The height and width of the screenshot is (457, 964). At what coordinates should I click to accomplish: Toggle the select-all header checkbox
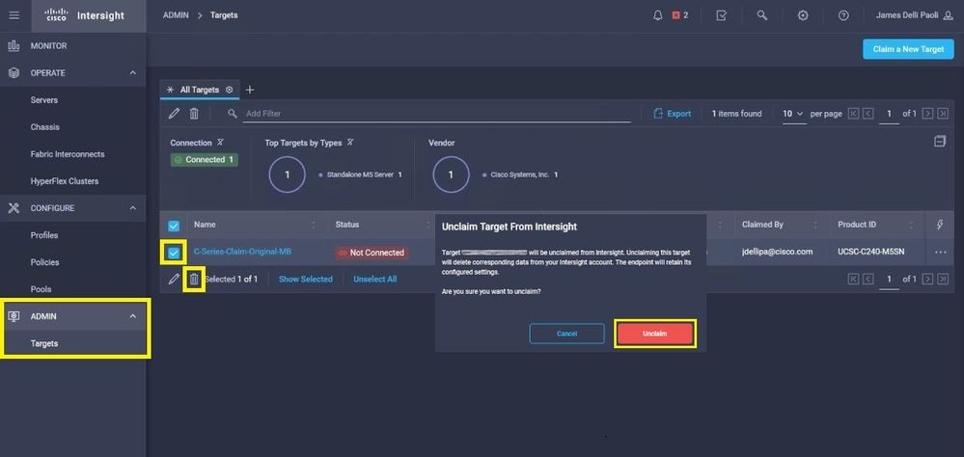point(174,226)
